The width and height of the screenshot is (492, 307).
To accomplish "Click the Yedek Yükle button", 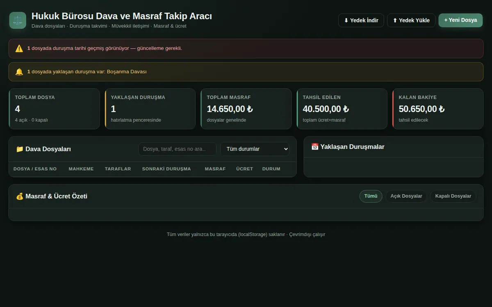I will click(411, 20).
